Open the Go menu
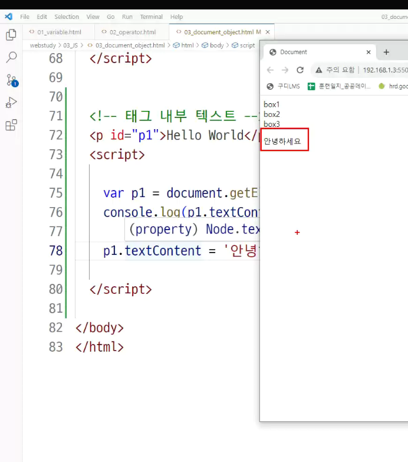Viewport: 408px width, 462px height. pos(110,17)
